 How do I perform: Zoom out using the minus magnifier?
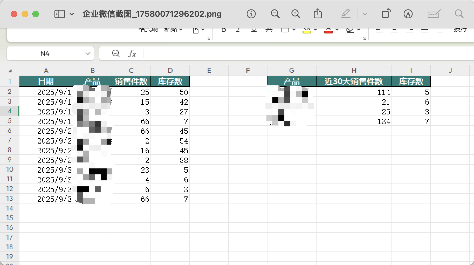click(275, 14)
